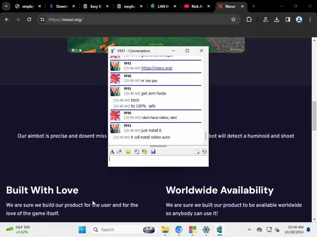
Task: Send a folder using the paperclip folder icon
Action: [144, 152]
